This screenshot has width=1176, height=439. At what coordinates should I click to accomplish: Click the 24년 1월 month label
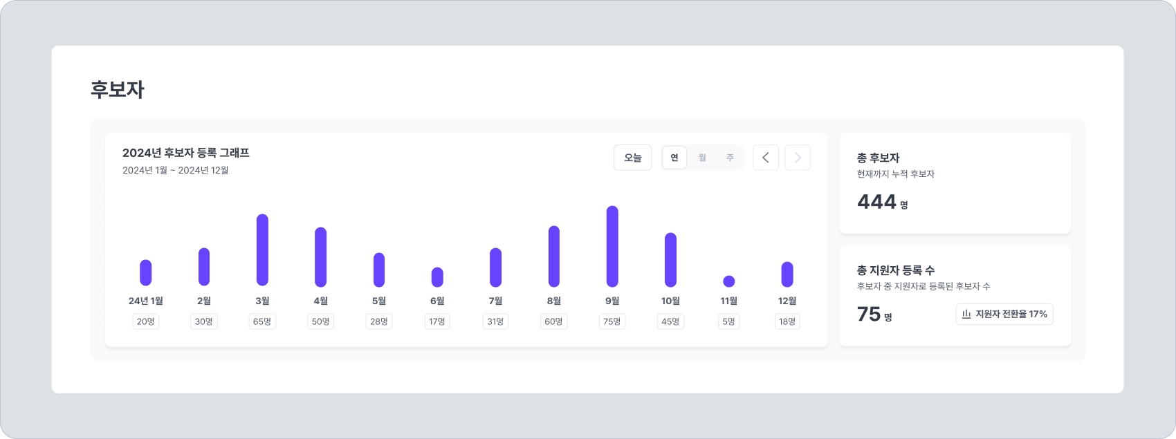point(145,301)
